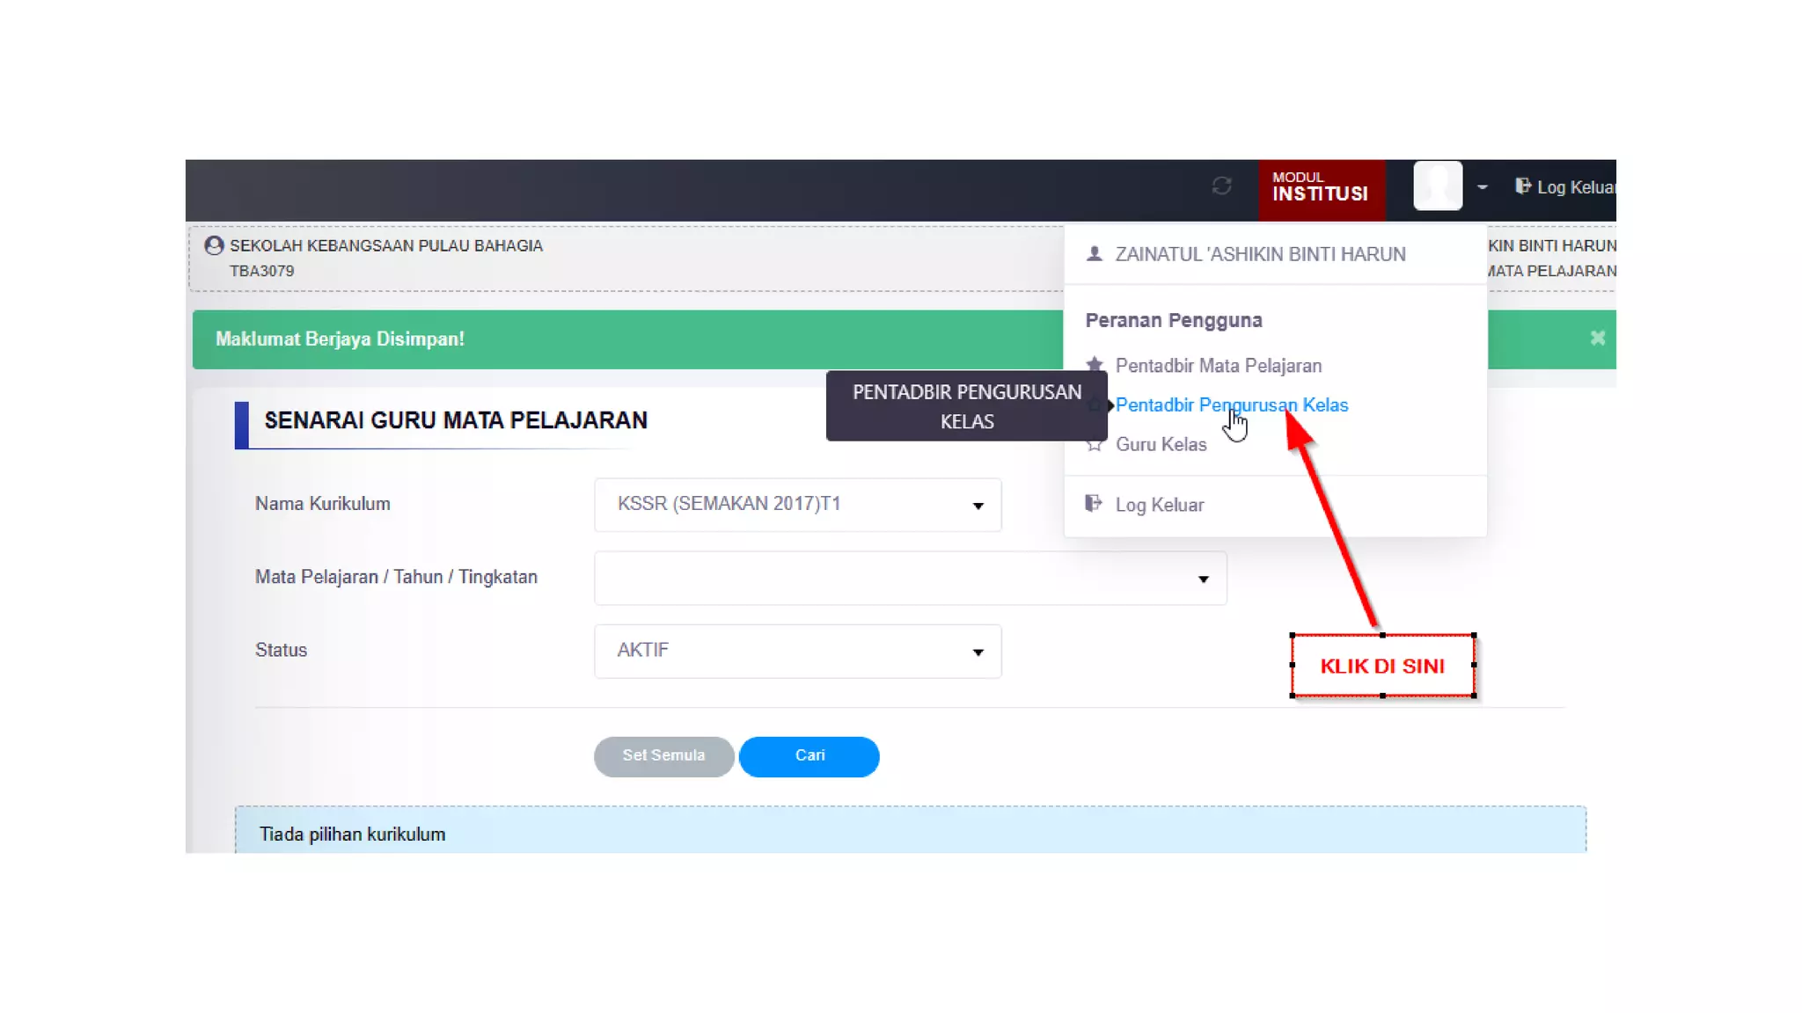Click the Log Keluar entry in dropdown menu
This screenshot has width=1802, height=1013.
pyautogui.click(x=1160, y=505)
